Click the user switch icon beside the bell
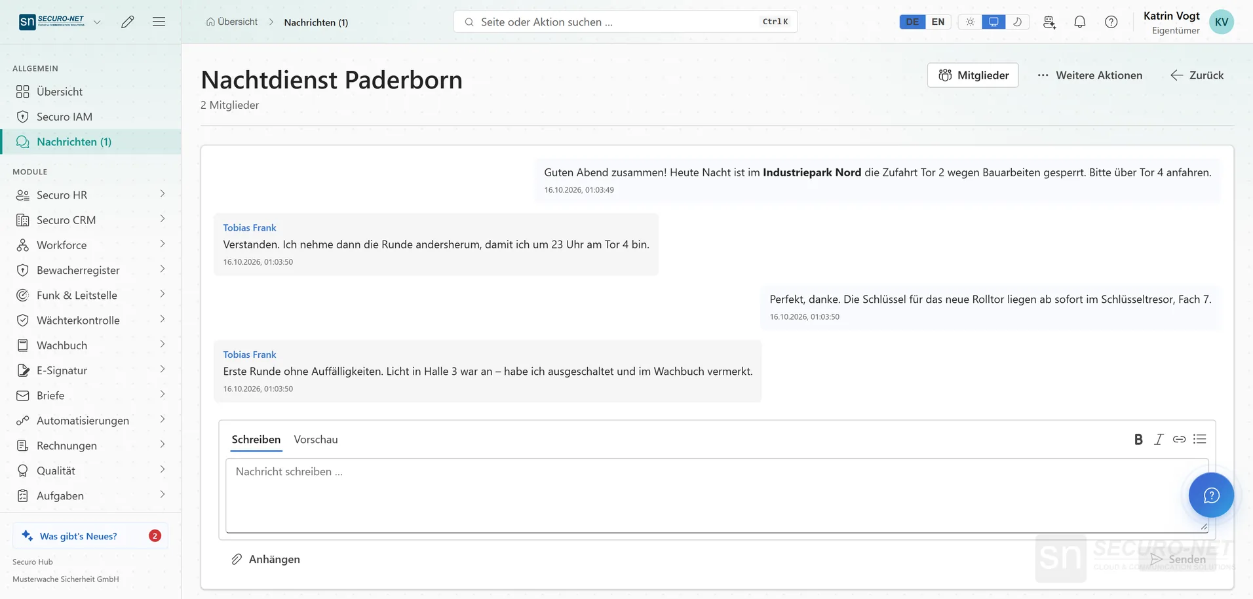This screenshot has width=1253, height=599. tap(1049, 22)
